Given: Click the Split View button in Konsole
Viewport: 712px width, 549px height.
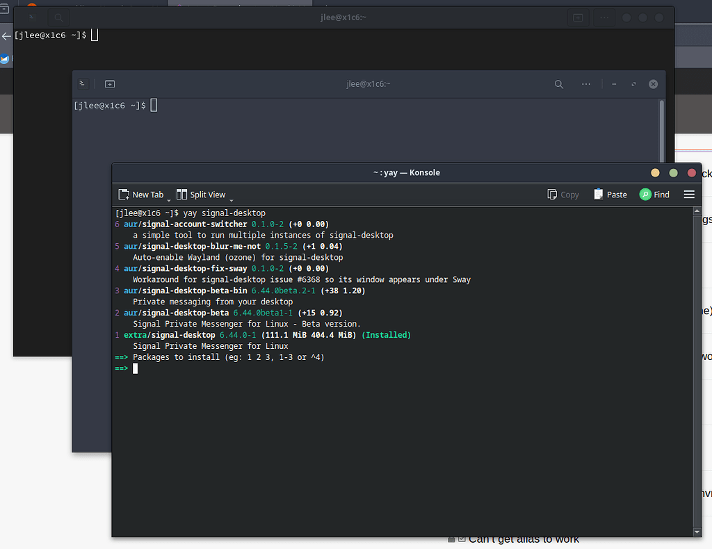Looking at the screenshot, I should pyautogui.click(x=204, y=195).
